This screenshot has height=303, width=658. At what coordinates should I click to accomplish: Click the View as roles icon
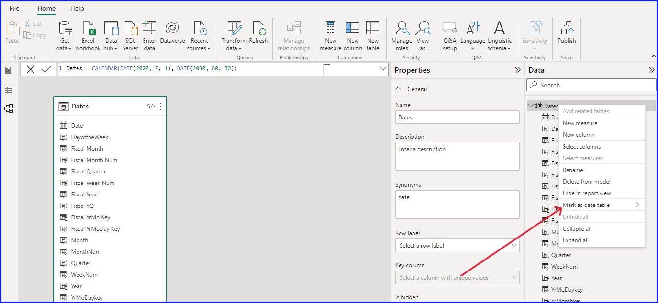tap(423, 28)
